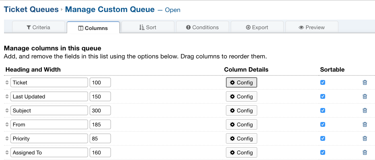375x160 pixels.
Task: Configure the From column details
Action: pos(241,124)
